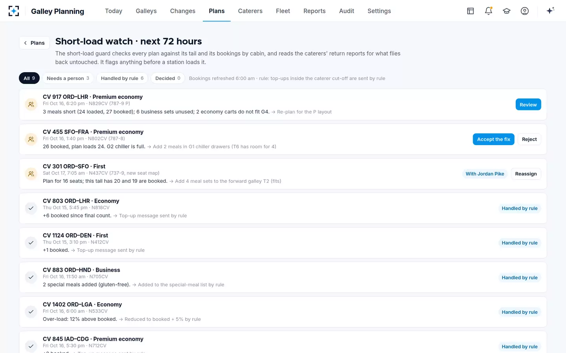
Task: Click the checkmark icon on CV 1402 row
Action: pos(31,312)
